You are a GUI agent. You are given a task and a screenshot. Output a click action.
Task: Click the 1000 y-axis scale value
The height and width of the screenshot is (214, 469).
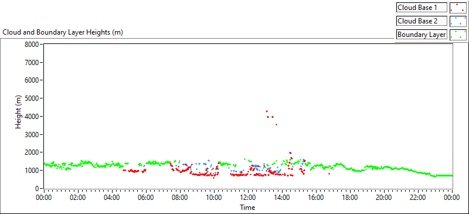32,171
